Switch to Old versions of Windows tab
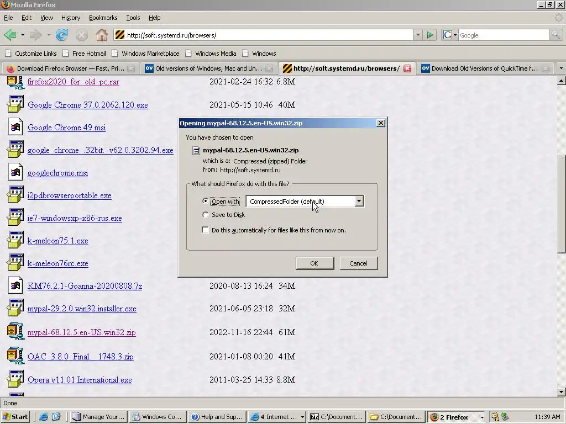The width and height of the screenshot is (566, 424). 208,68
